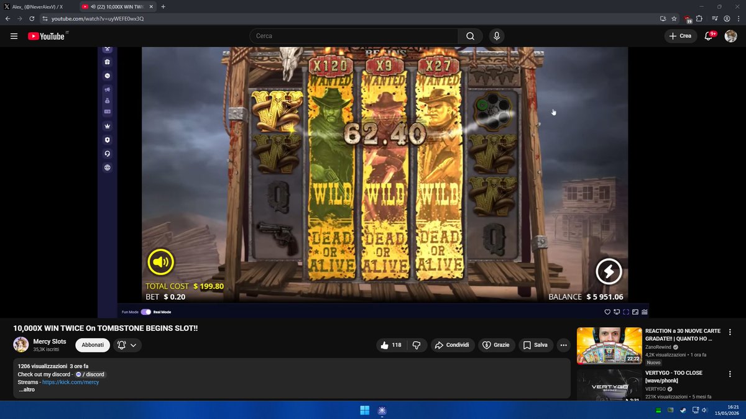746x419 pixels.
Task: Click the stats bar-chart icon below game
Action: tap(645, 312)
